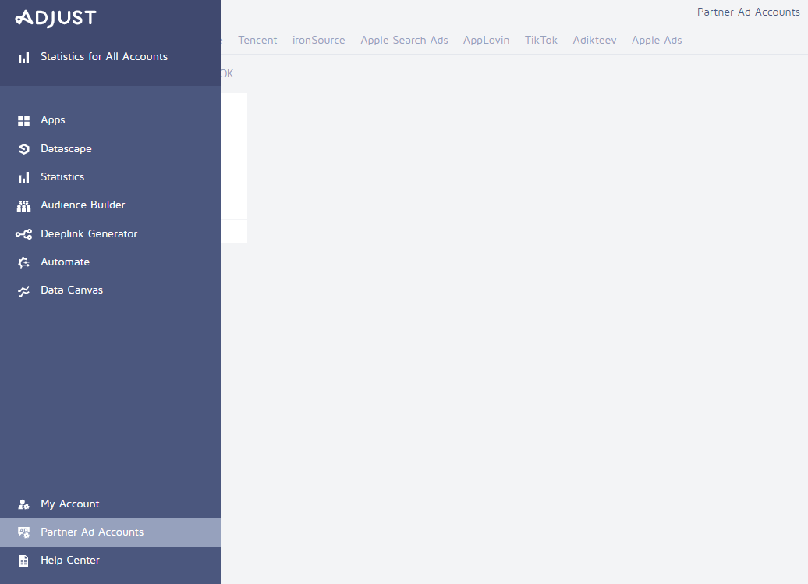
Task: Open the Apple Search Ads tab
Action: click(x=404, y=40)
